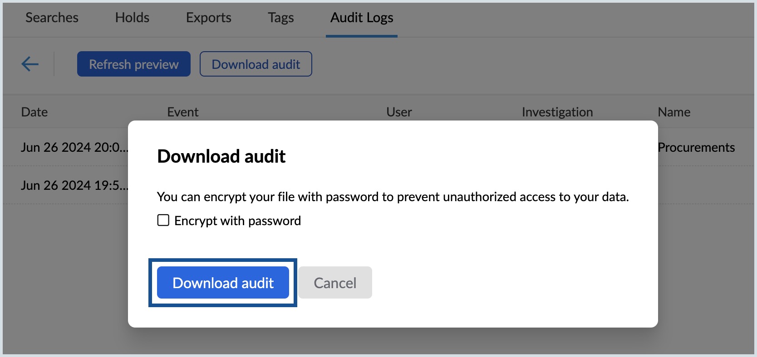Screen dimensions: 757x357
Task: Click the Procurements name cell
Action: [x=697, y=147]
